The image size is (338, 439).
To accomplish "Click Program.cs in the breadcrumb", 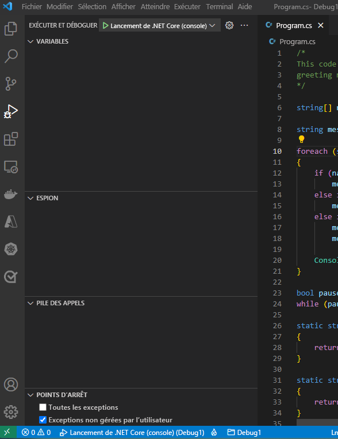I will point(297,41).
